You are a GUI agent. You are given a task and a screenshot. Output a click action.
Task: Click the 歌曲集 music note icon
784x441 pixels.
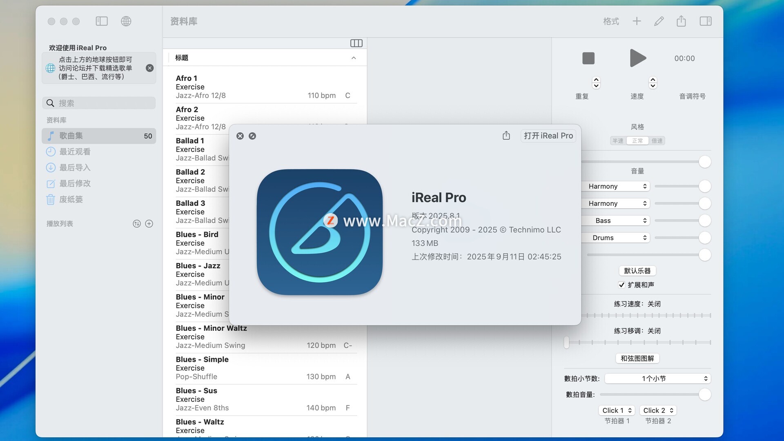coord(51,136)
